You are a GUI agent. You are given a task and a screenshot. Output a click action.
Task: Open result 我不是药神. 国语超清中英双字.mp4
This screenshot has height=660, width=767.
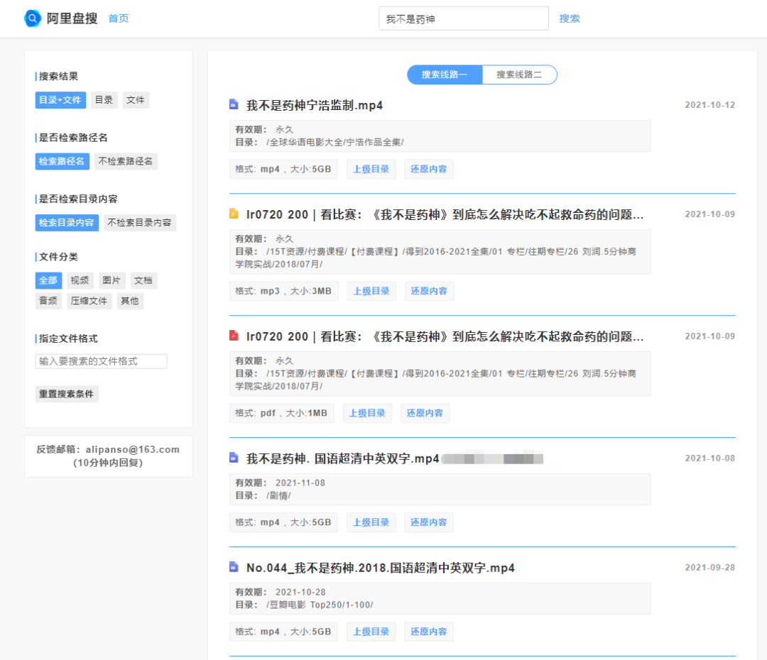point(342,458)
